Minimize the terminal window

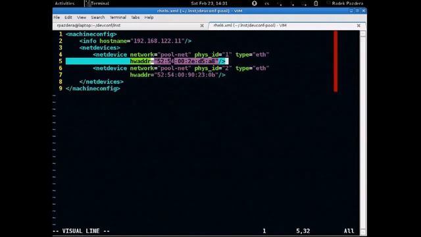[x=351, y=11]
